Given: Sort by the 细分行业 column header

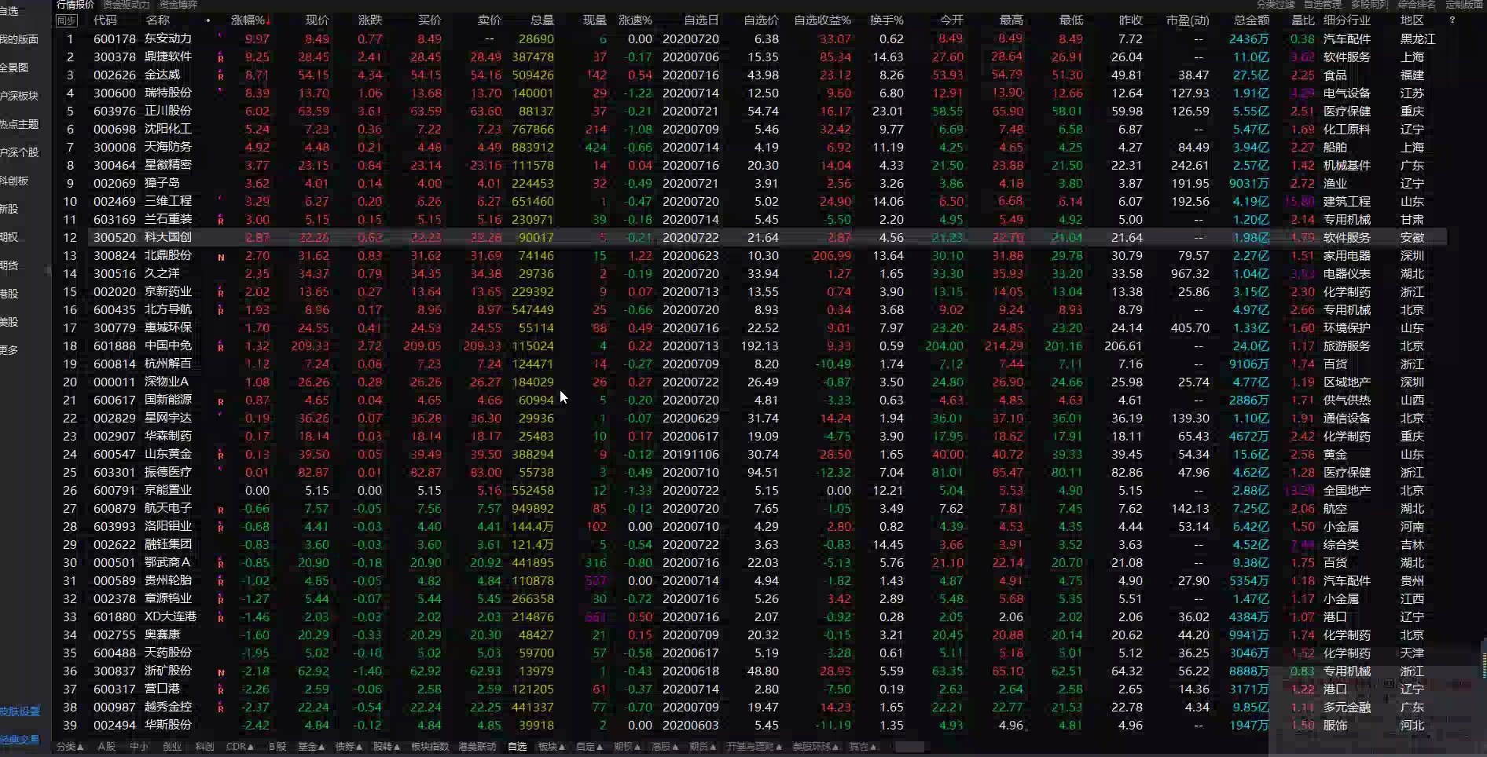Looking at the screenshot, I should 1347,20.
